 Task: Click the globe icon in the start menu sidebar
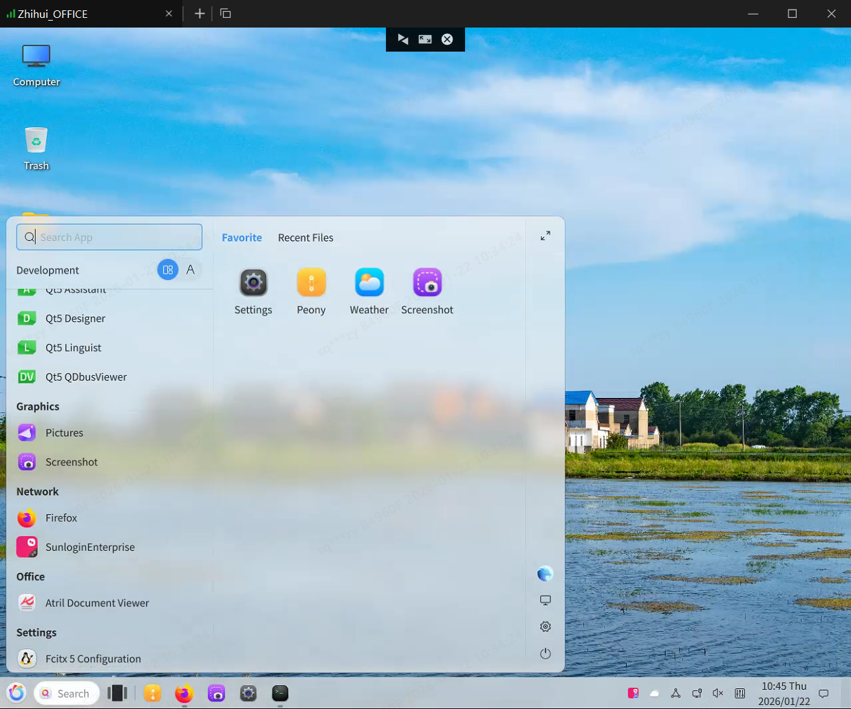tap(545, 573)
